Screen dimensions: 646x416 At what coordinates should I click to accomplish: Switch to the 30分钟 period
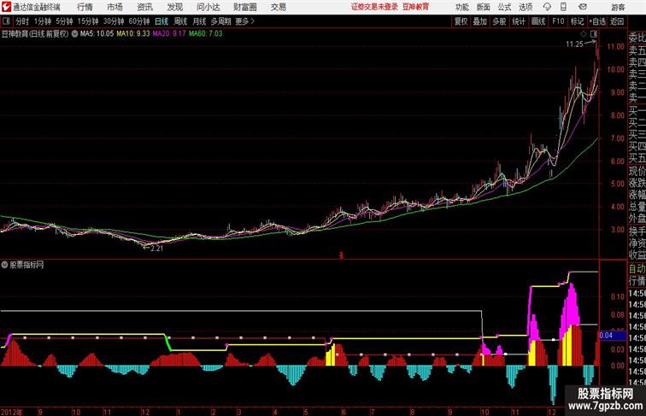114,21
